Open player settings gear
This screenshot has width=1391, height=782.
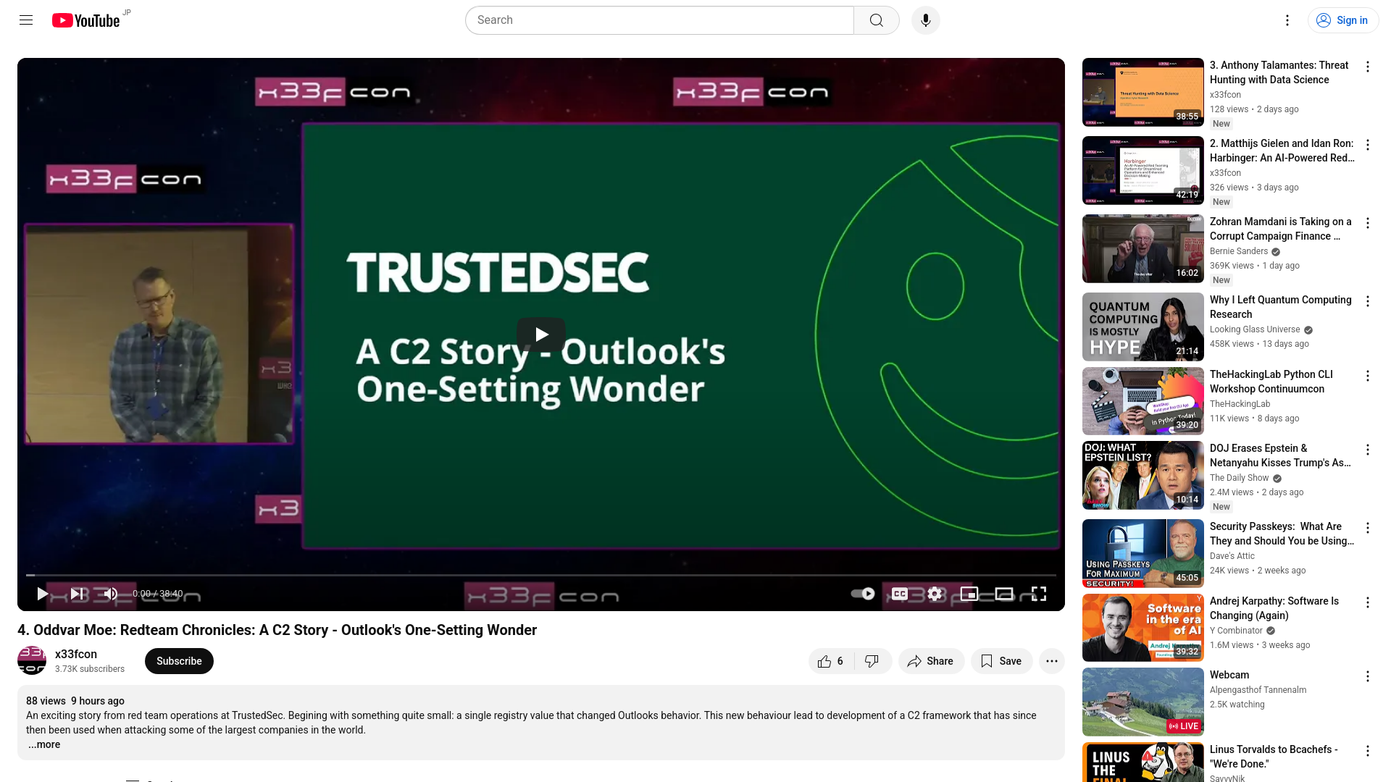pos(935,594)
